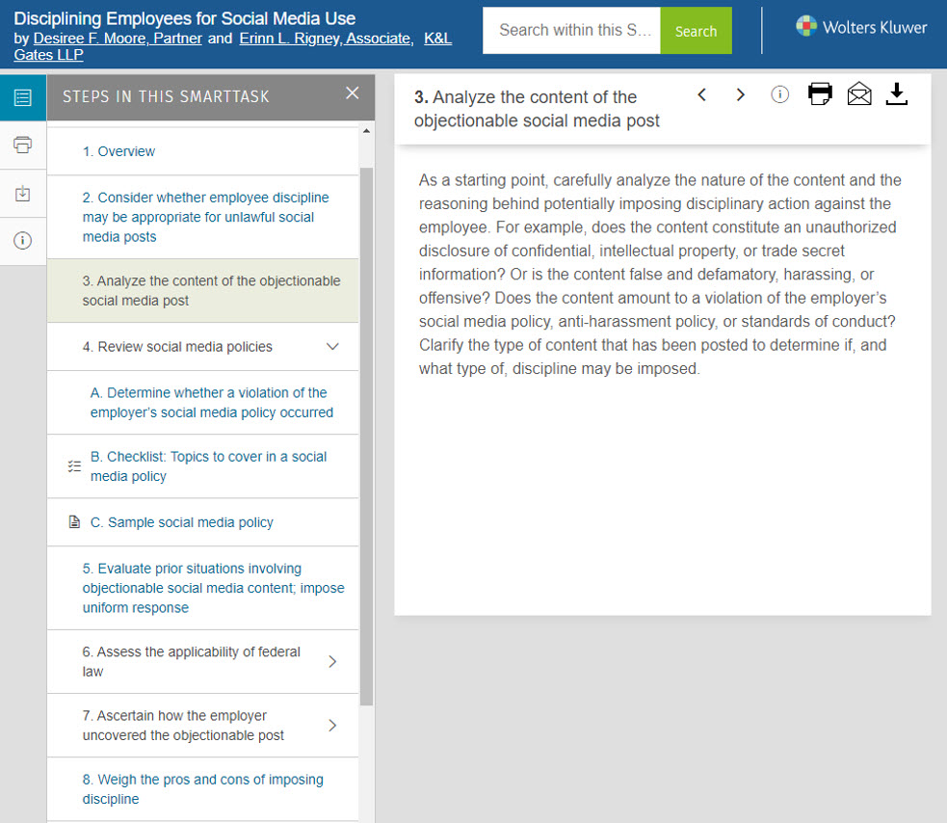Print this step using printer icon in header

coord(820,94)
